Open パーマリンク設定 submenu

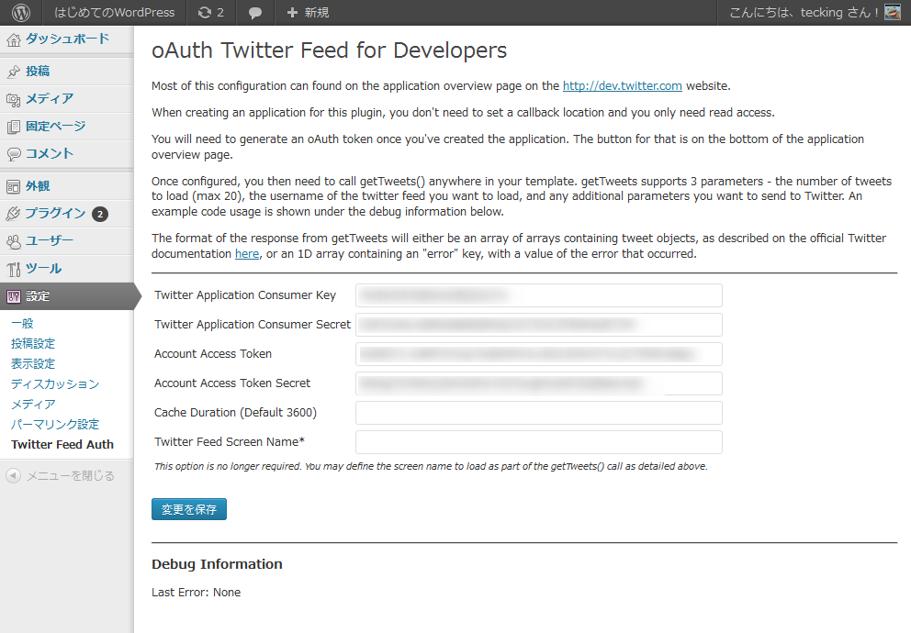click(55, 424)
